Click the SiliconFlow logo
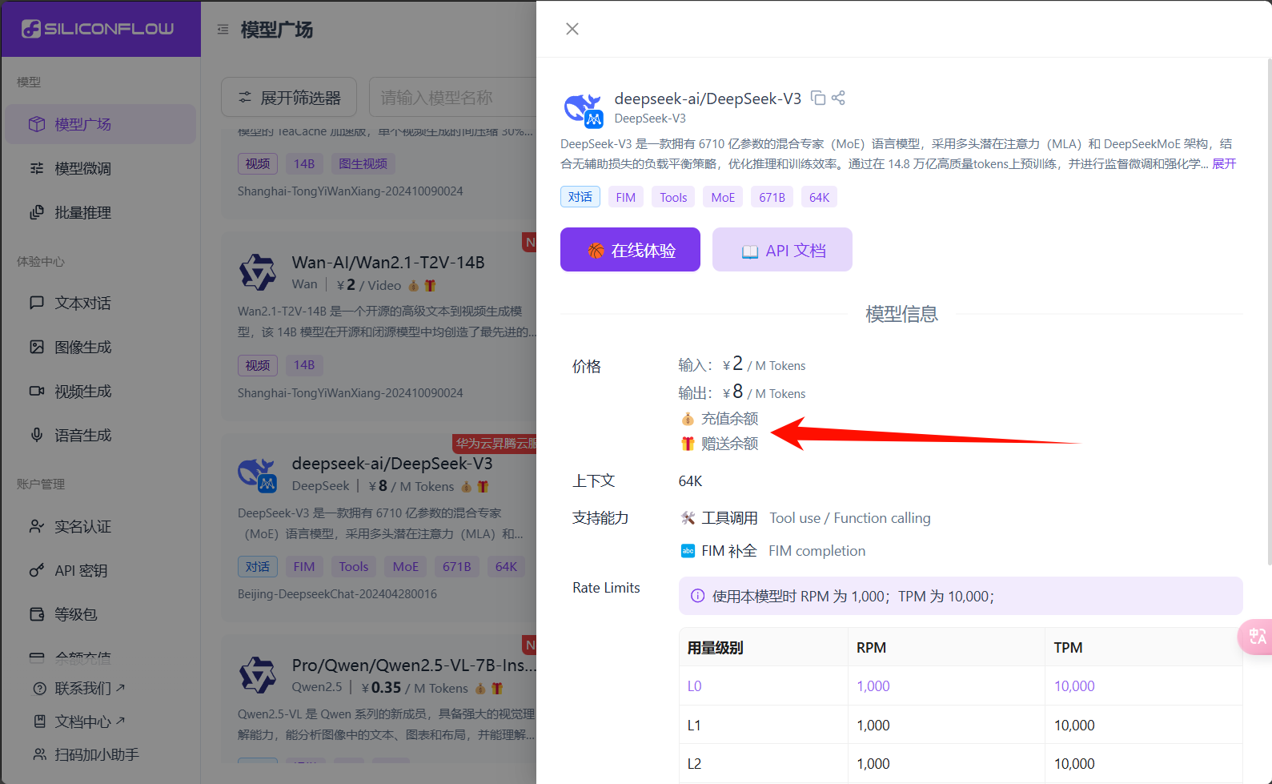 pyautogui.click(x=98, y=29)
